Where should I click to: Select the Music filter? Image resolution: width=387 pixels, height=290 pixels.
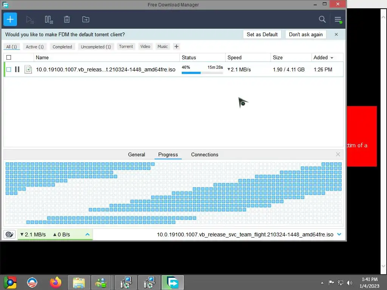pos(163,46)
